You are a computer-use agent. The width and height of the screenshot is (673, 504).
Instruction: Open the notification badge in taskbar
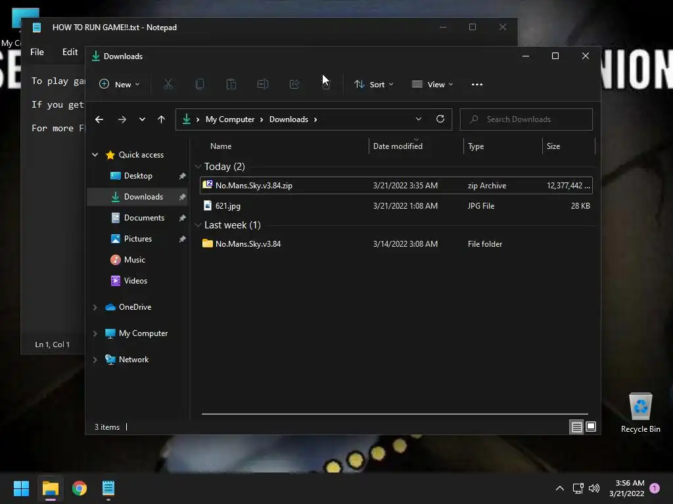point(655,488)
